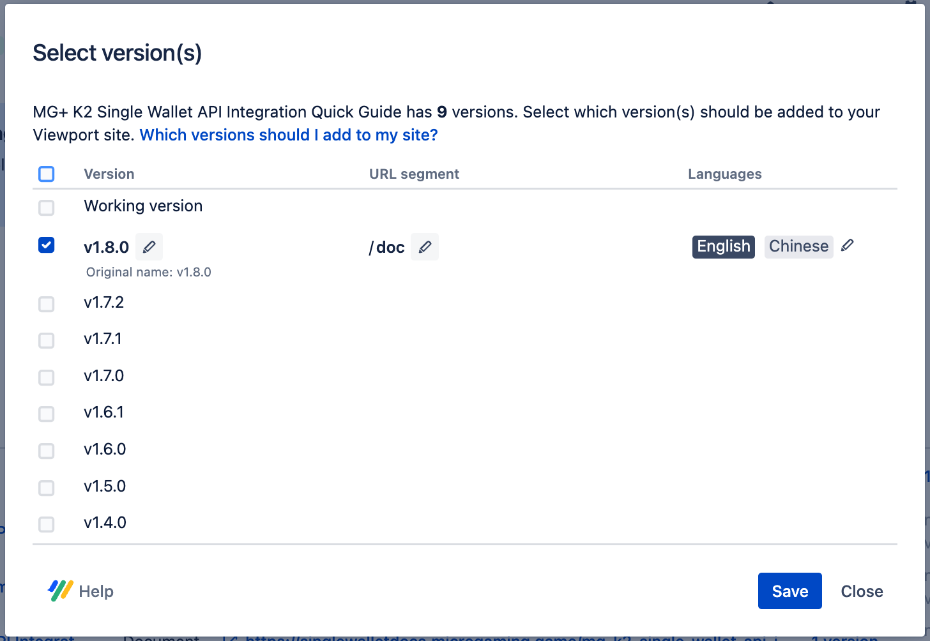Tick the v1.7.0 checkbox
Screen dimensions: 930x641
click(47, 377)
